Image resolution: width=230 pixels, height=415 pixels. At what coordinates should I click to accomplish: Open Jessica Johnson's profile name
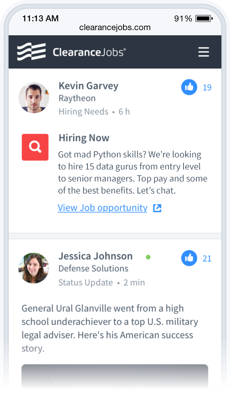95,256
